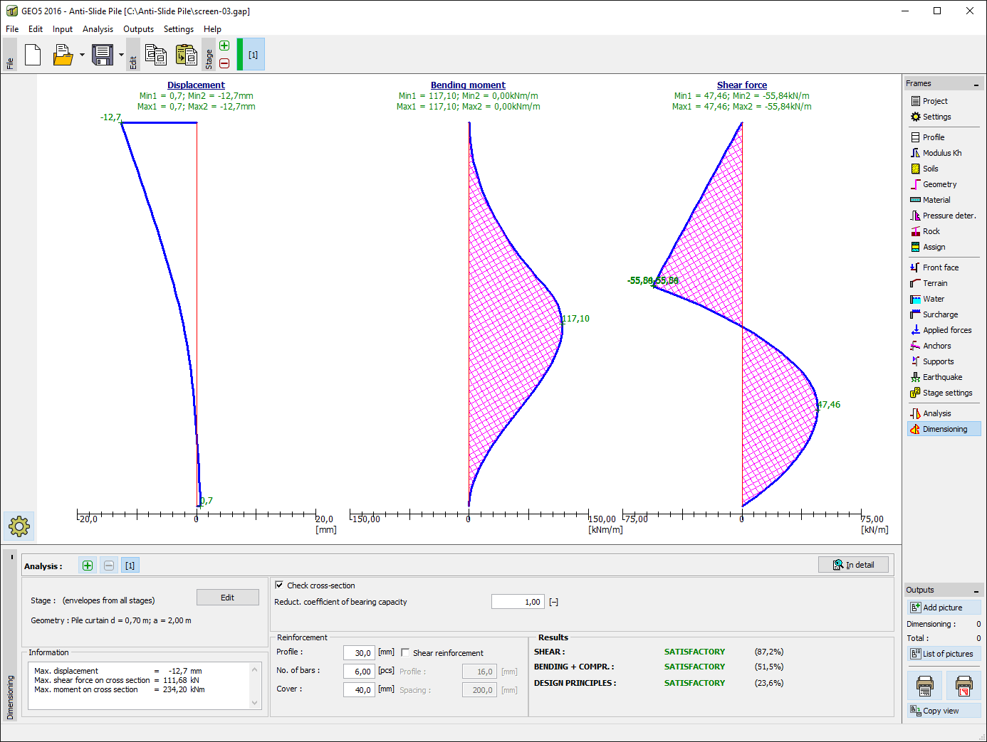Open the Outputs menu
Viewport: 987px width, 742px height.
138,29
